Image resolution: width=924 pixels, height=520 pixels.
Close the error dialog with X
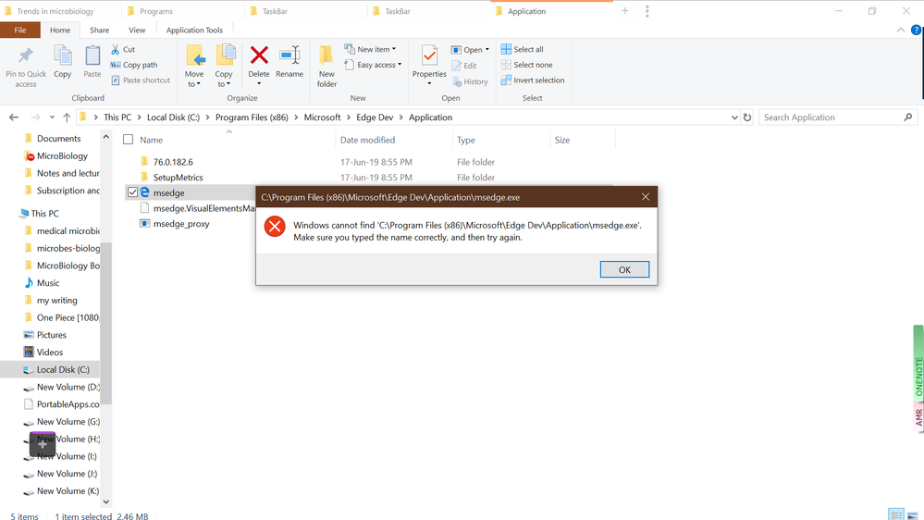pyautogui.click(x=646, y=197)
